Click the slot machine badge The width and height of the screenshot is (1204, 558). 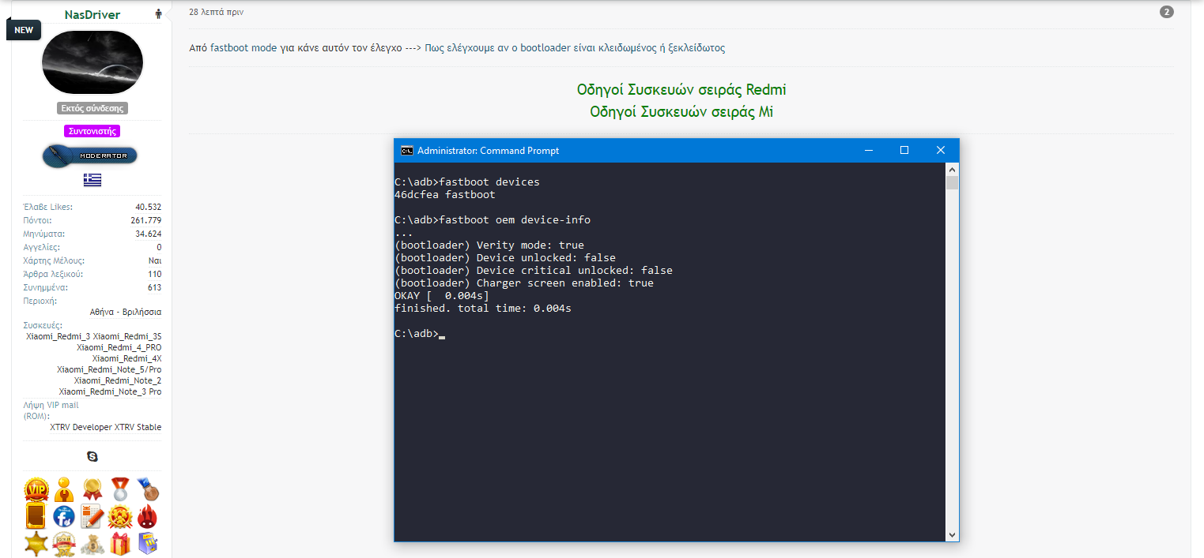[147, 544]
